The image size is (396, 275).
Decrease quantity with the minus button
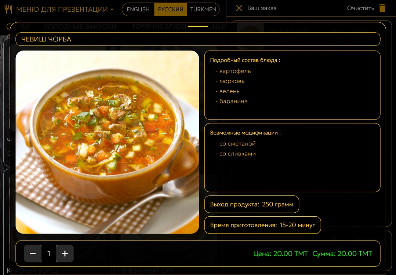click(33, 253)
